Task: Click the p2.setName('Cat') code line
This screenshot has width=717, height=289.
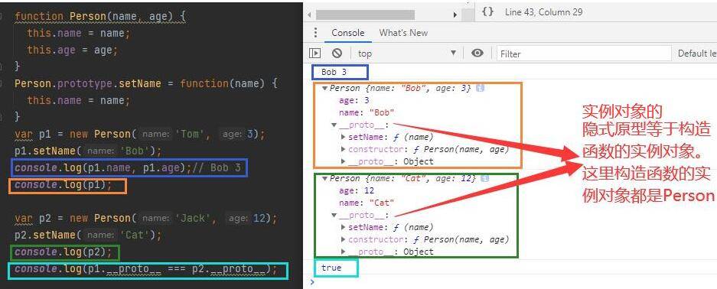Action: click(88, 235)
